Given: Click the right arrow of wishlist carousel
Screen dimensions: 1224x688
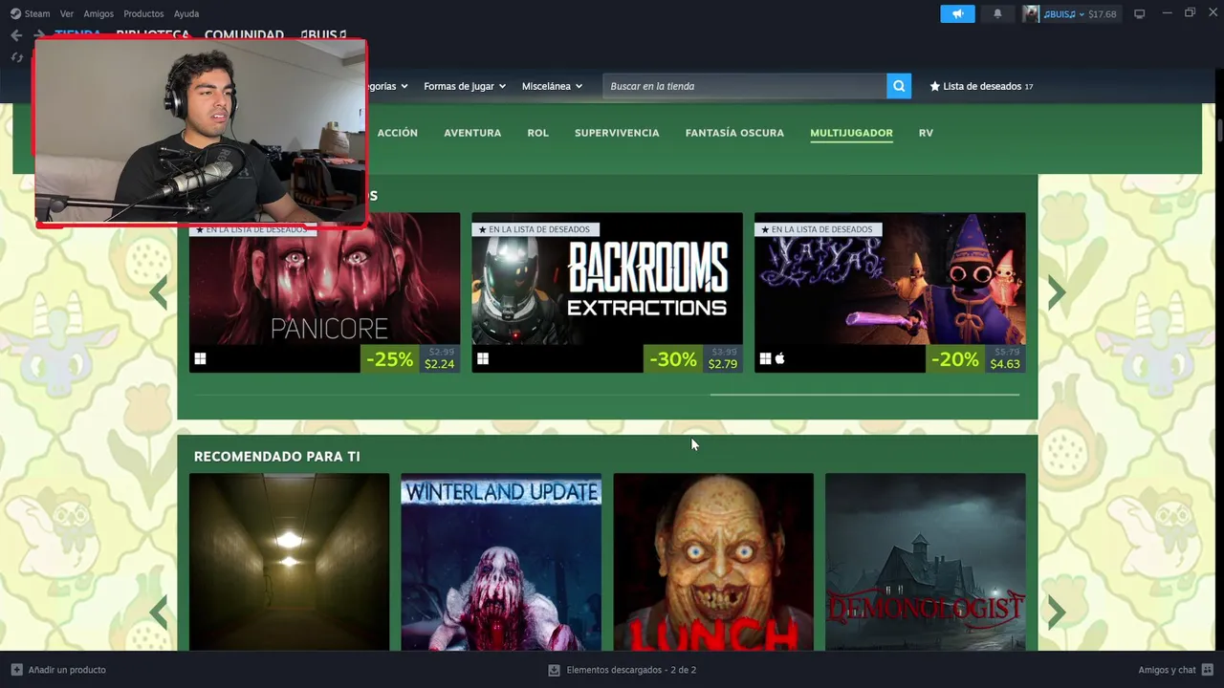Looking at the screenshot, I should [x=1056, y=293].
